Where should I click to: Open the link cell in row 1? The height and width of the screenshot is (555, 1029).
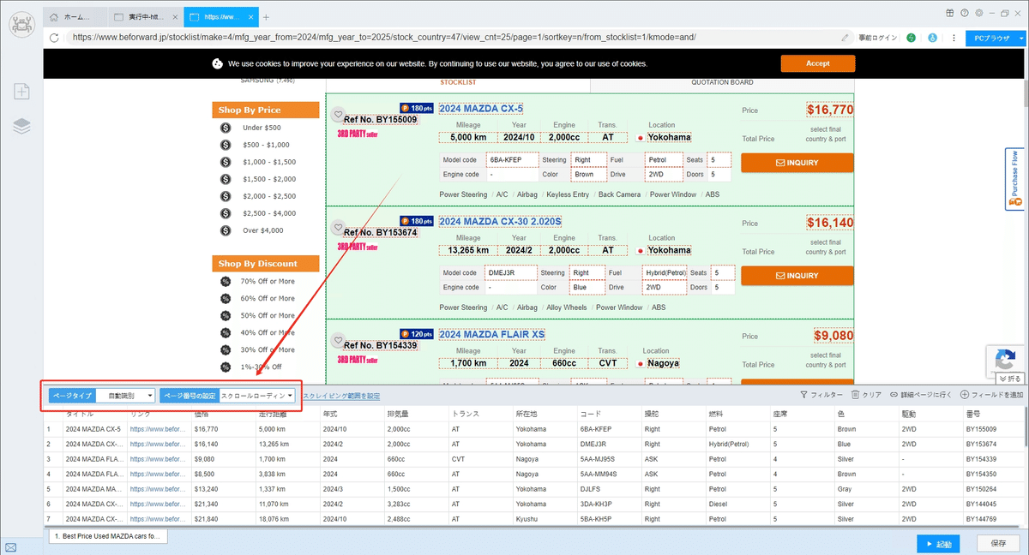click(x=159, y=429)
